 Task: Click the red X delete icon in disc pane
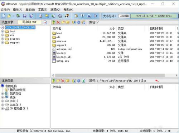pos(58,22)
